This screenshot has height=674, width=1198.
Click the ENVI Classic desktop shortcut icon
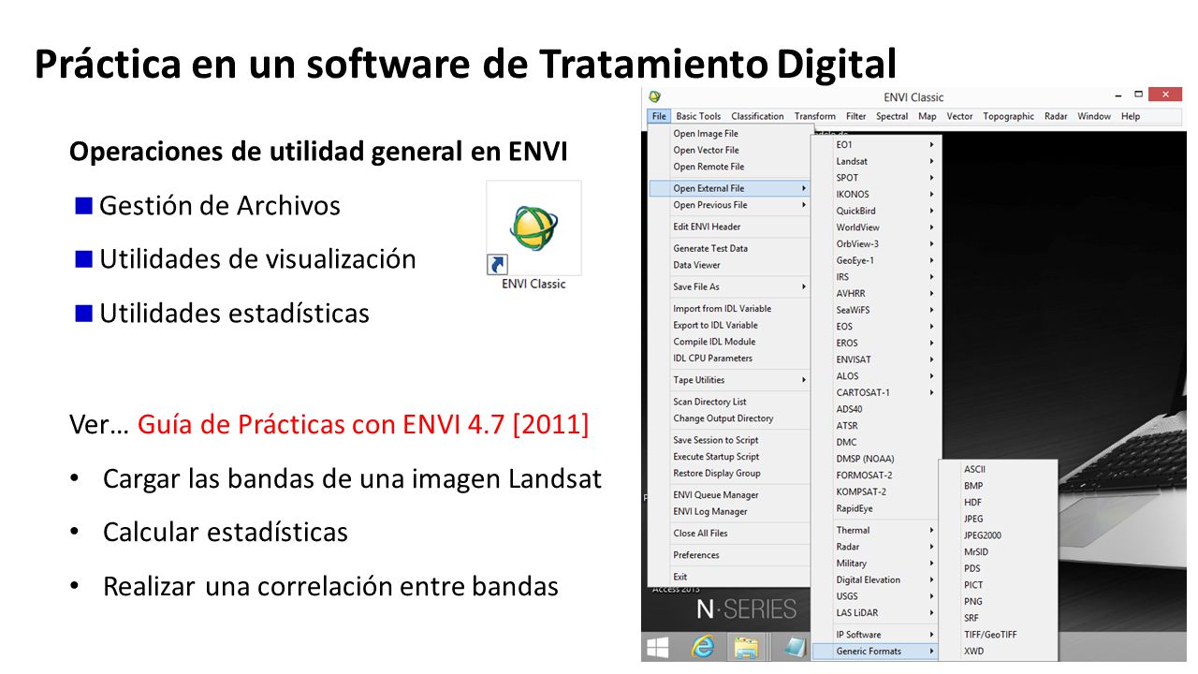tap(533, 236)
